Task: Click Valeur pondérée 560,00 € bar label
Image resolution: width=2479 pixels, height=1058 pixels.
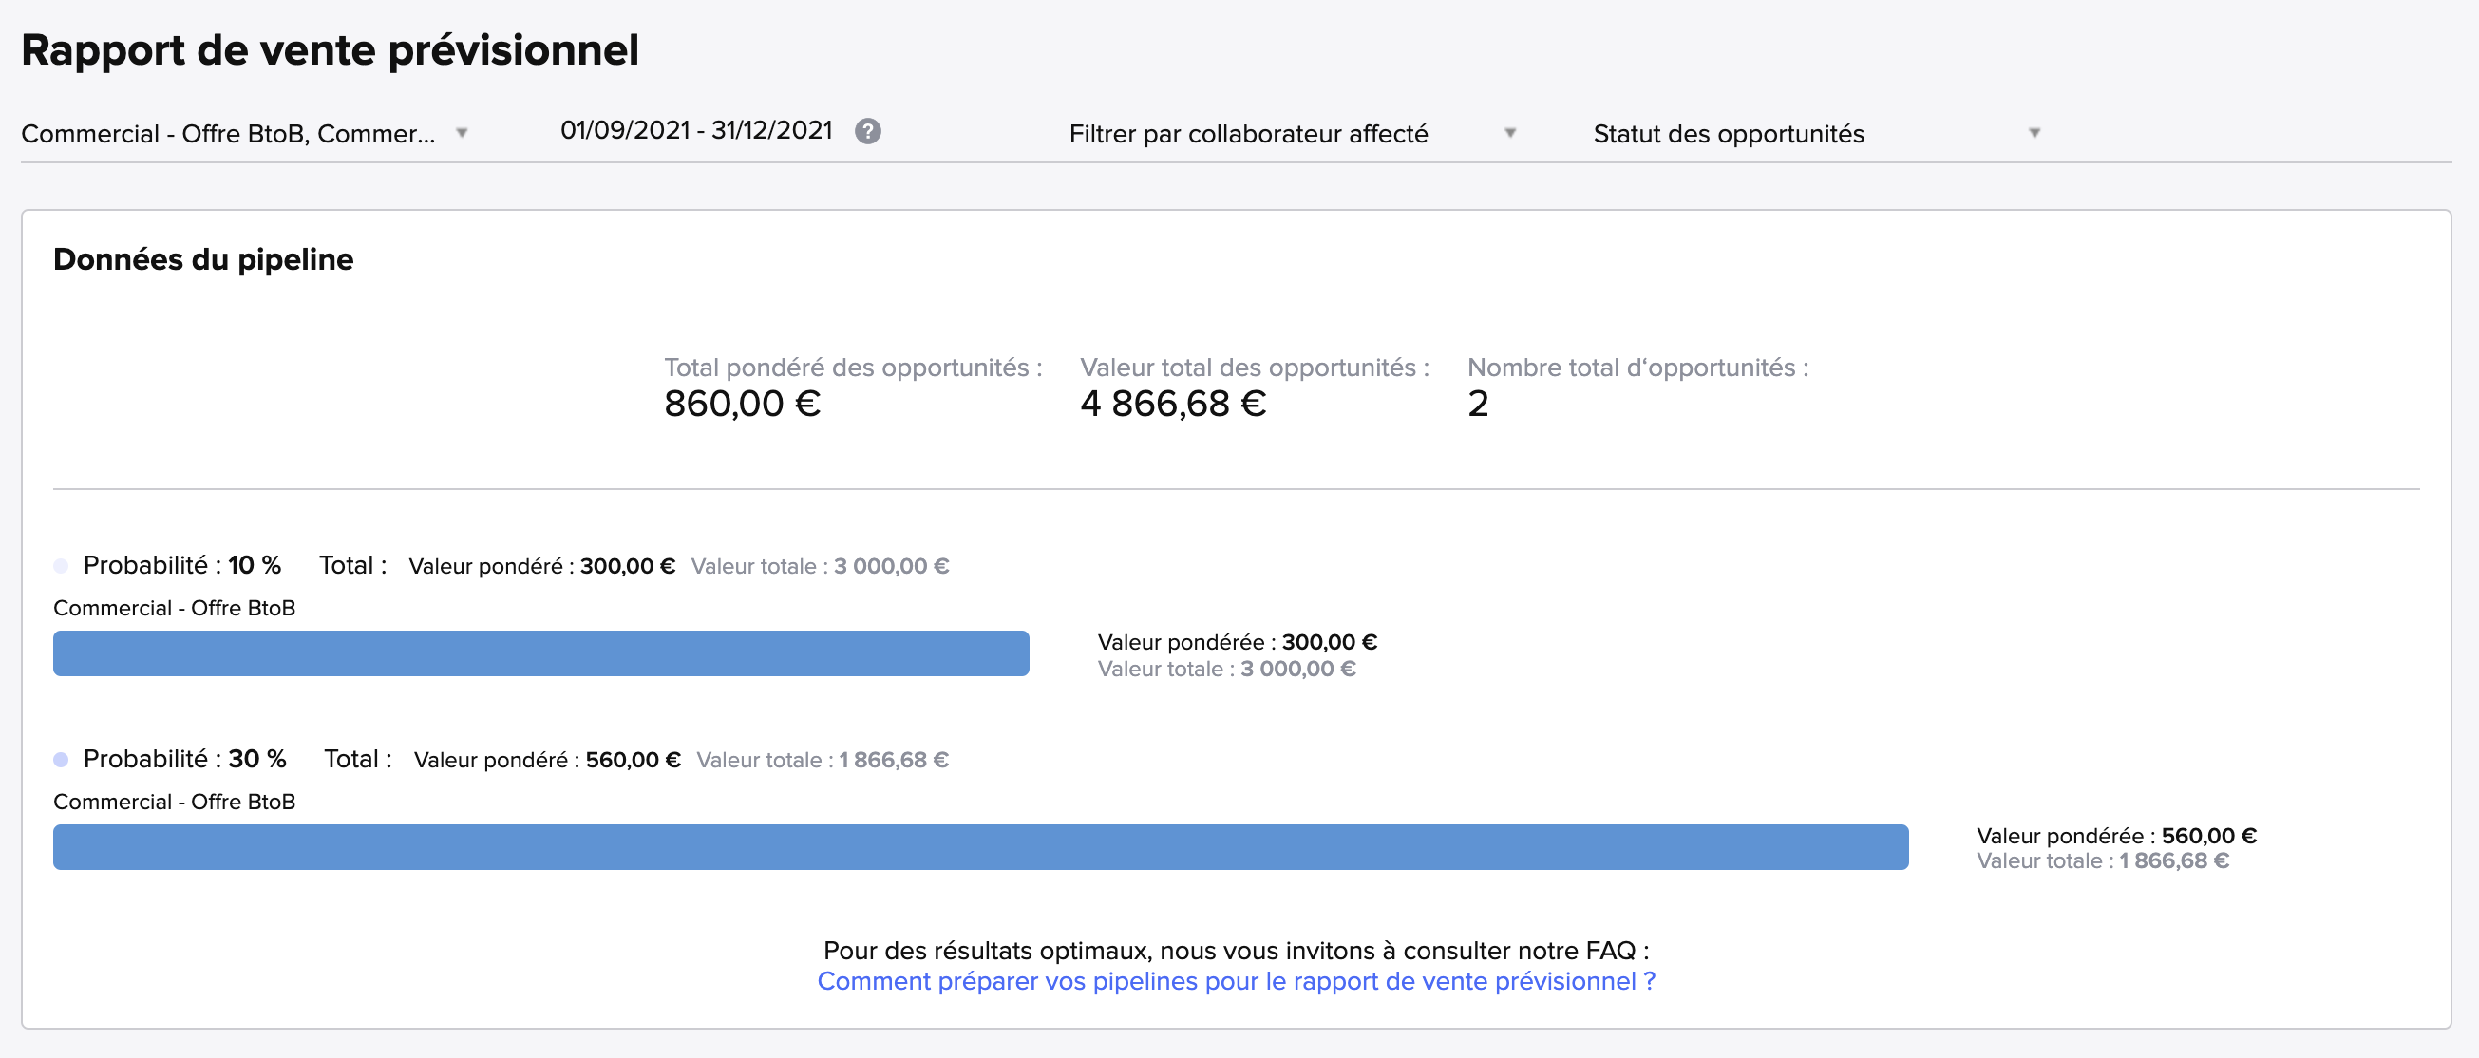Action: pyautogui.click(x=2115, y=836)
